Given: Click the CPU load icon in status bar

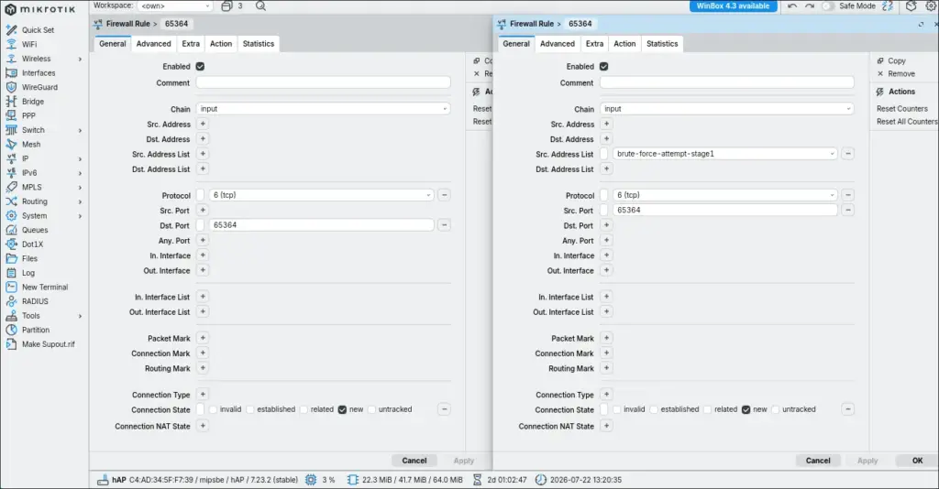Looking at the screenshot, I should [311, 480].
